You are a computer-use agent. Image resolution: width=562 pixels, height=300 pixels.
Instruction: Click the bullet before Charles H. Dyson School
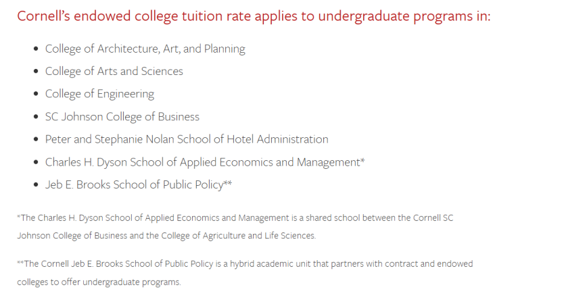point(35,162)
